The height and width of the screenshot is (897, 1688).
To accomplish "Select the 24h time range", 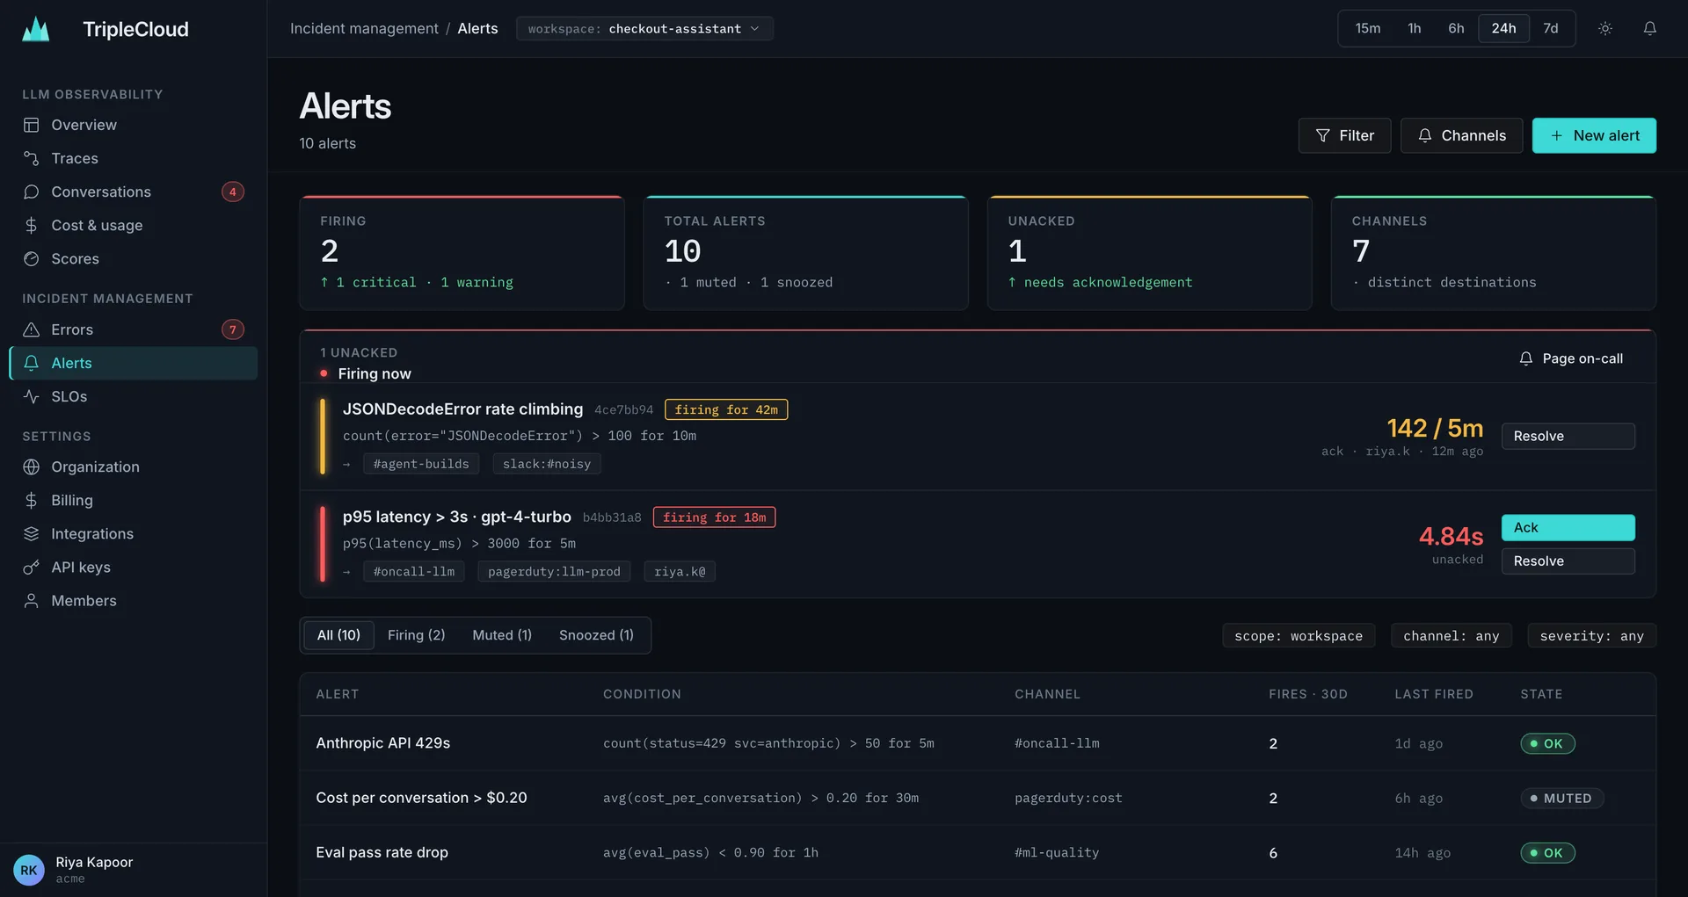I will point(1504,28).
